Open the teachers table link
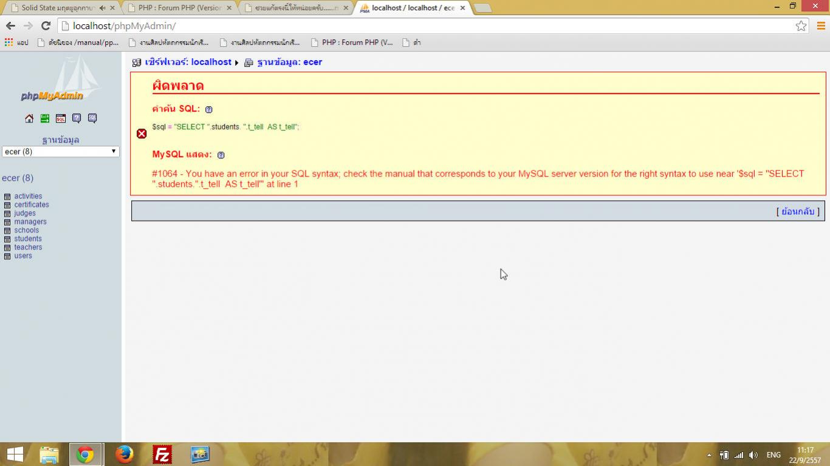This screenshot has width=830, height=466. tap(28, 248)
